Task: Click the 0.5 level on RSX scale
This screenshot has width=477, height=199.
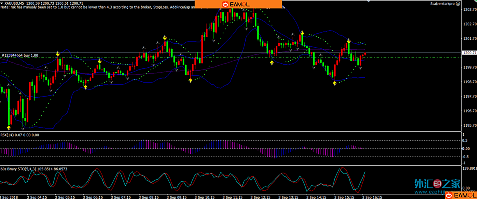Action: tap(465, 141)
